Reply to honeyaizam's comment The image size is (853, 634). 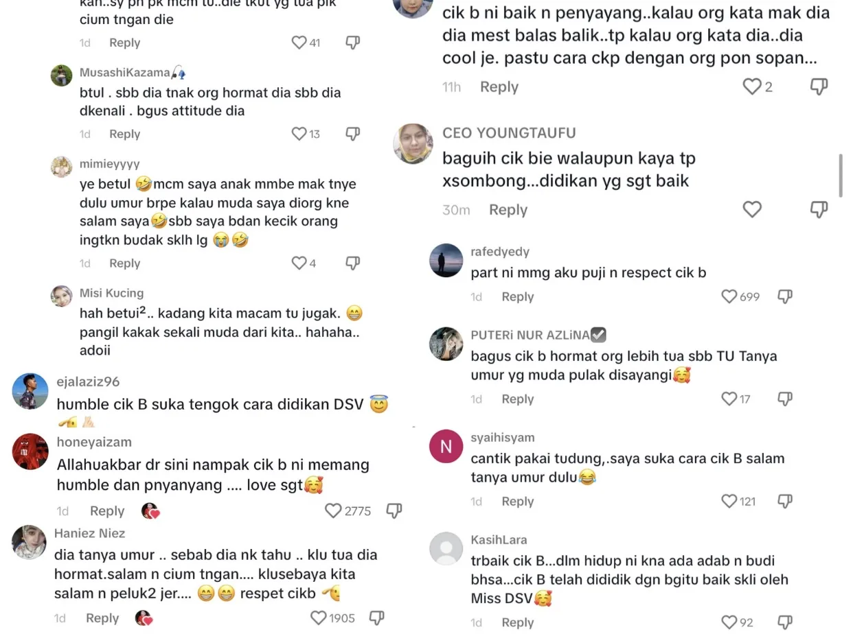107,511
